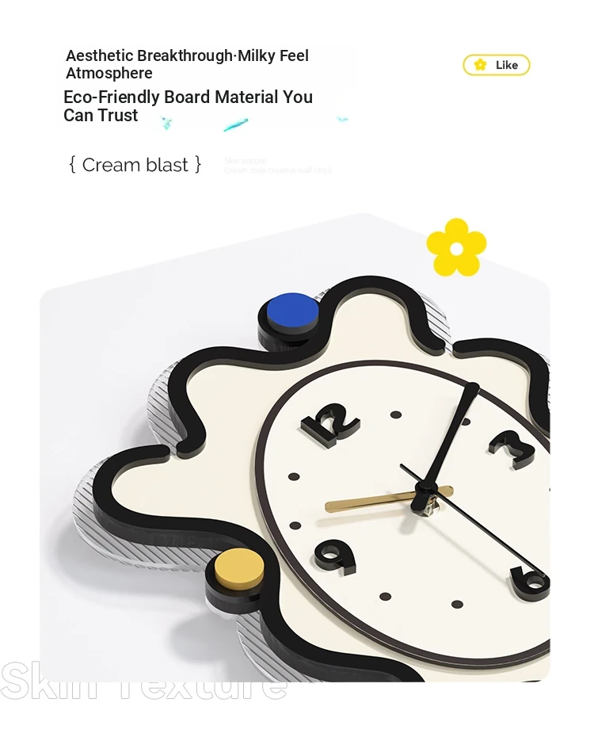Screen dimensions: 594x737
Task: Click the Eco-Friendly Board Material heading
Action: coord(188,105)
